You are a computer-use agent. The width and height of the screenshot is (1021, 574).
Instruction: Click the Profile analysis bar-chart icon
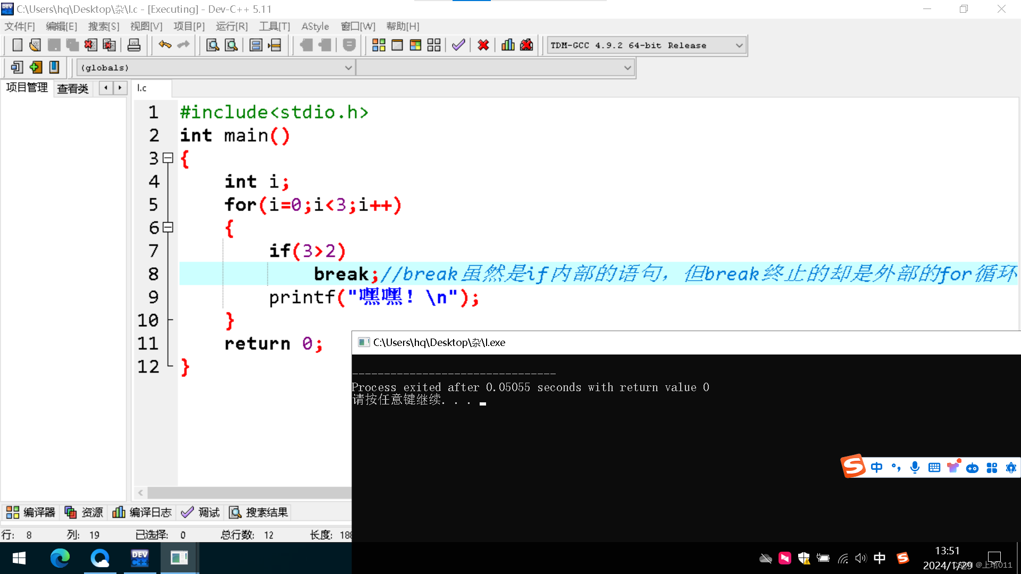[x=507, y=45]
